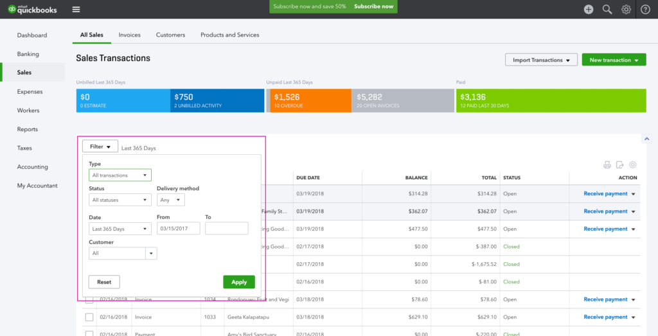Open the Status All statuses dropdown
Screen dimensions: 658x336
[120, 200]
